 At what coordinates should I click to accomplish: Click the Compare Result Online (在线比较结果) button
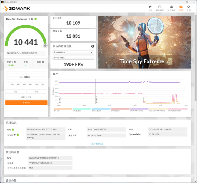coord(26,97)
